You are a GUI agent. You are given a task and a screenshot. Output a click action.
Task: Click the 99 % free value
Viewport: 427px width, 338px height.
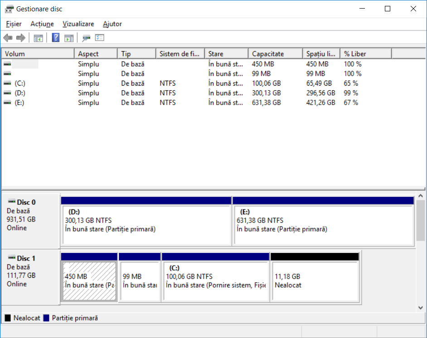point(351,93)
